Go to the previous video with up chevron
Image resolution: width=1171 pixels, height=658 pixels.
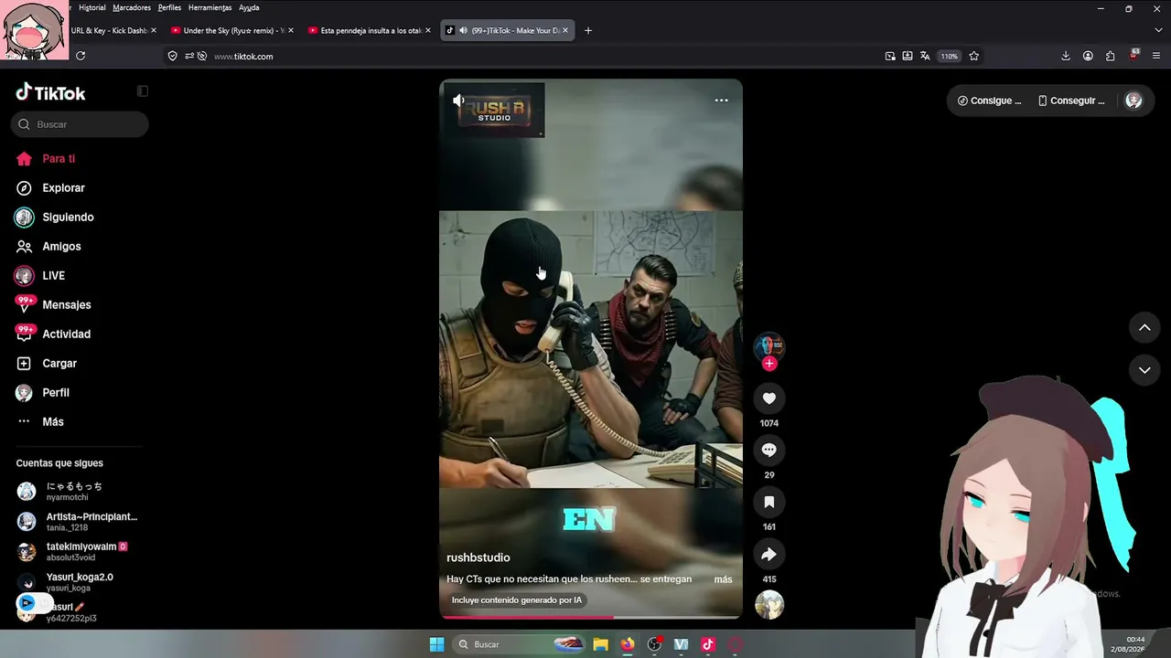point(1144,327)
